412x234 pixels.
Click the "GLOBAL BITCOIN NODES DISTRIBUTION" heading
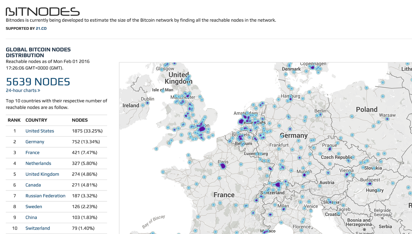coord(38,52)
